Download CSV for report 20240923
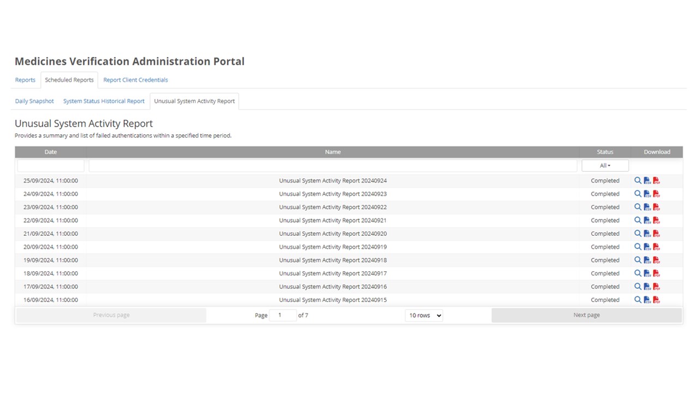This screenshot has height=393, width=698. 647,194
